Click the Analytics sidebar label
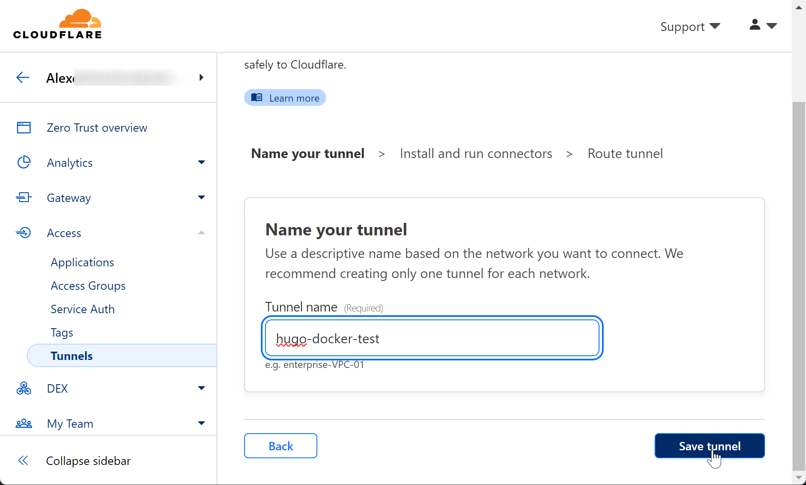Viewport: 806px width, 485px height. [70, 163]
